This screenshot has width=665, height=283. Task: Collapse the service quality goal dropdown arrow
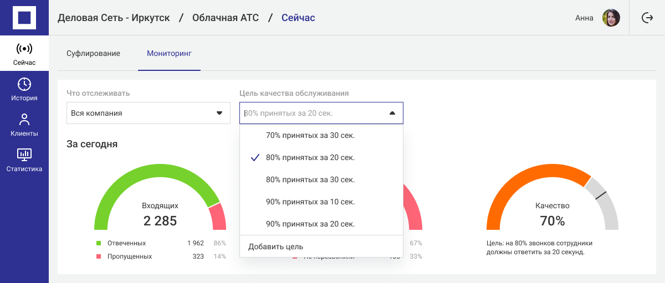(392, 113)
